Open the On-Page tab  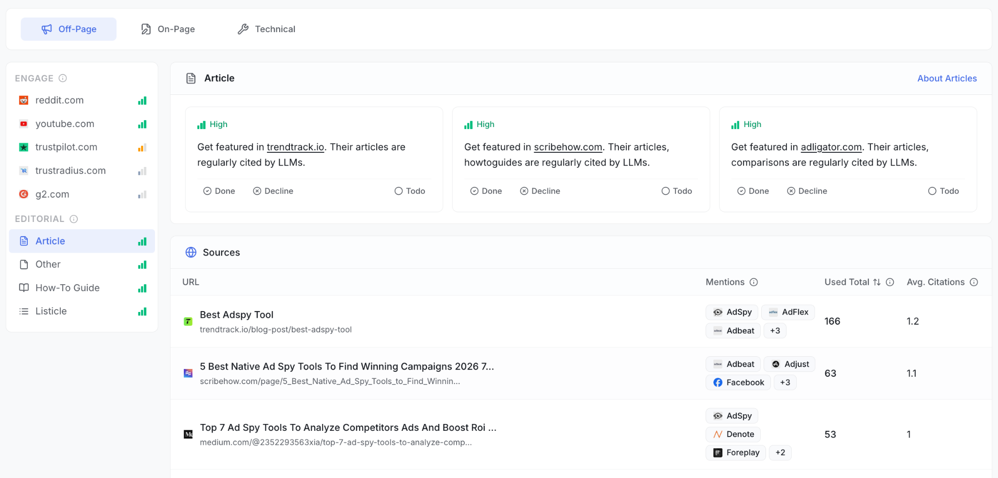pyautogui.click(x=168, y=29)
